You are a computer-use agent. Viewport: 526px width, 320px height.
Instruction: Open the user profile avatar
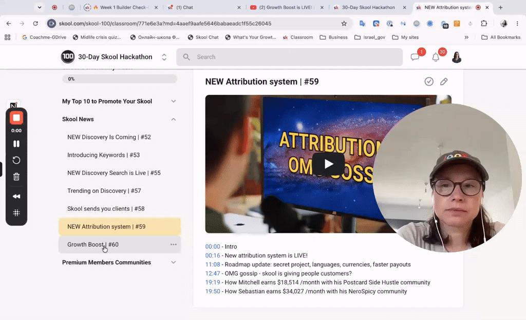click(457, 57)
